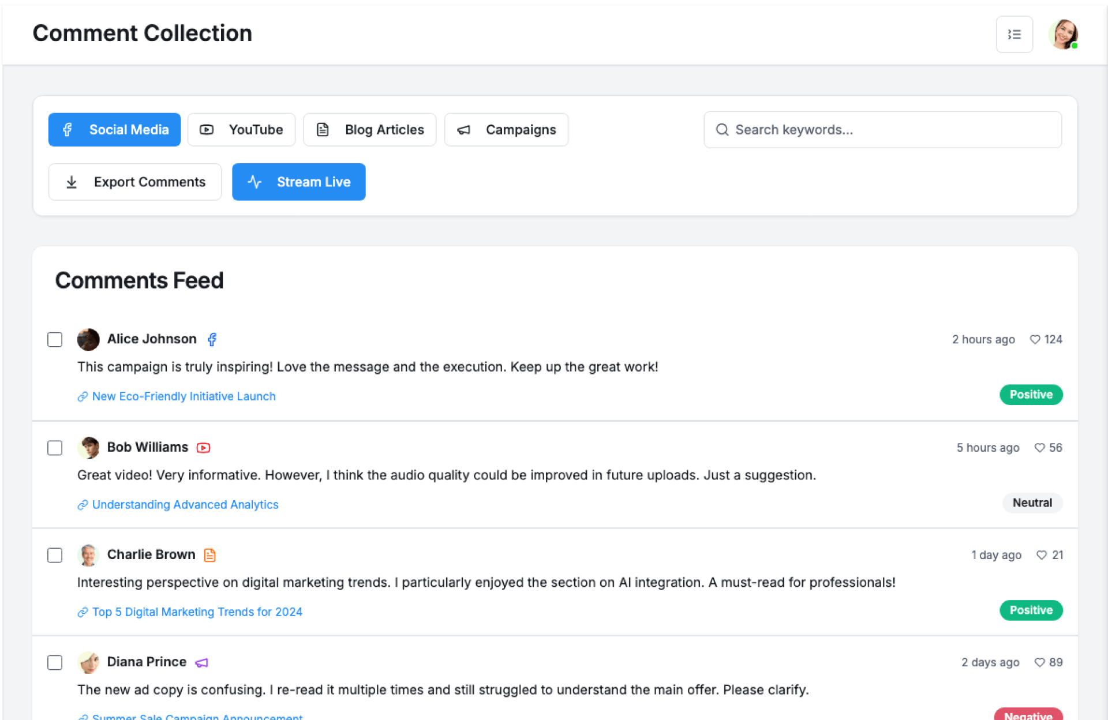The image size is (1108, 720).
Task: Switch to the YouTube tab
Action: [x=241, y=130]
